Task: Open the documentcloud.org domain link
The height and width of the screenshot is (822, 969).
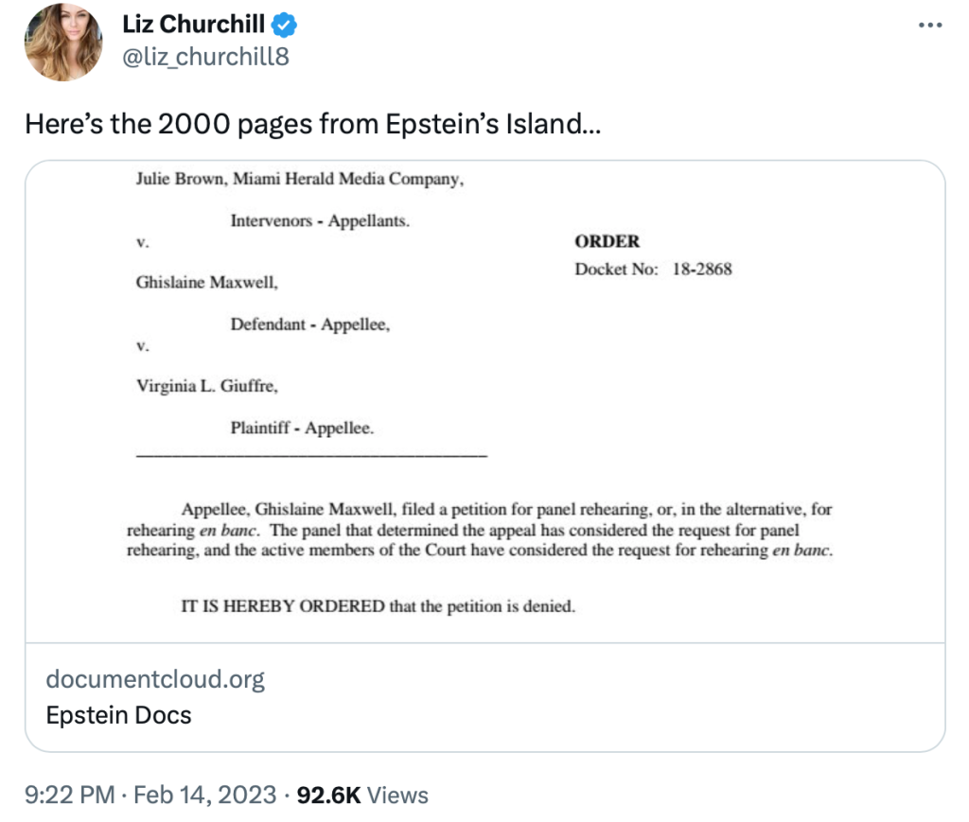Action: [155, 678]
